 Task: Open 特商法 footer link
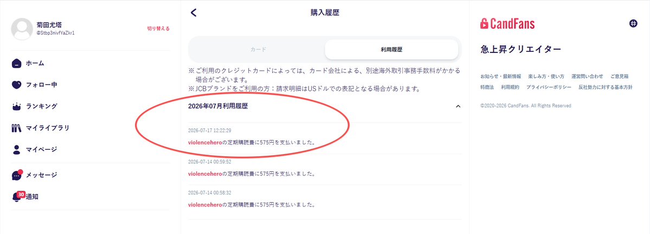(x=487, y=87)
